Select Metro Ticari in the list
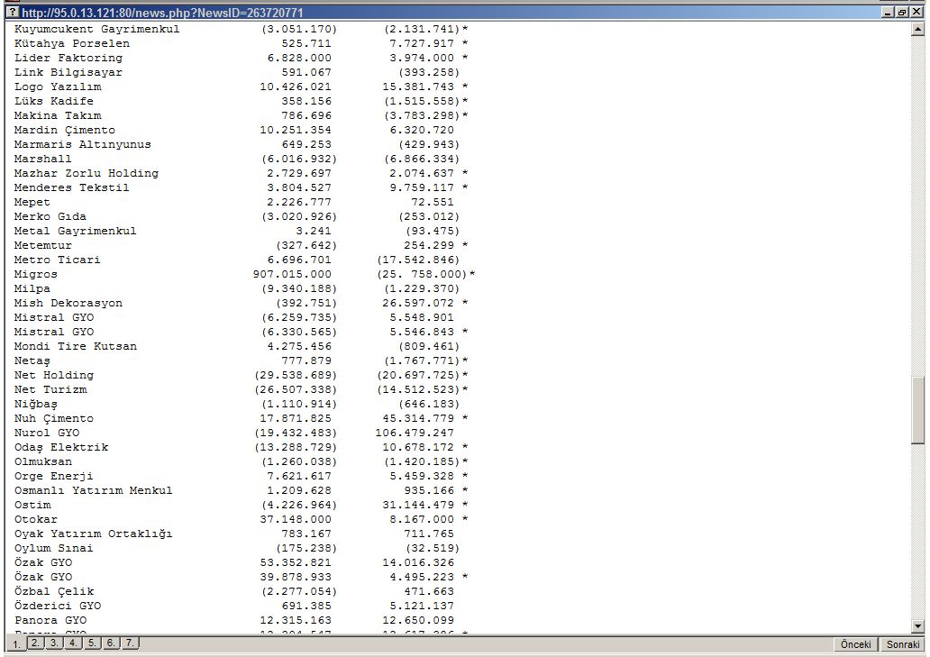930x657 pixels. [58, 260]
